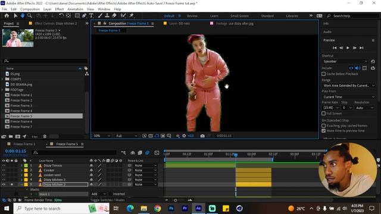381x214 pixels.
Task: Open the Composition menu
Action: (x=30, y=10)
